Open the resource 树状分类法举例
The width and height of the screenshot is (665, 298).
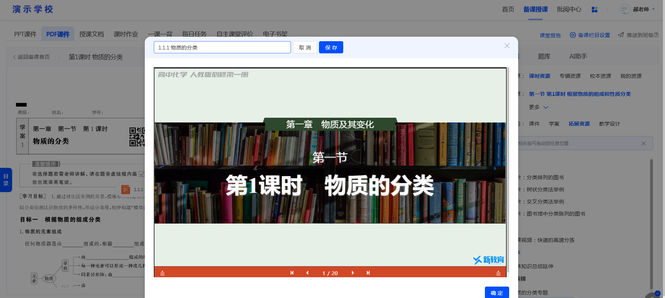point(545,189)
